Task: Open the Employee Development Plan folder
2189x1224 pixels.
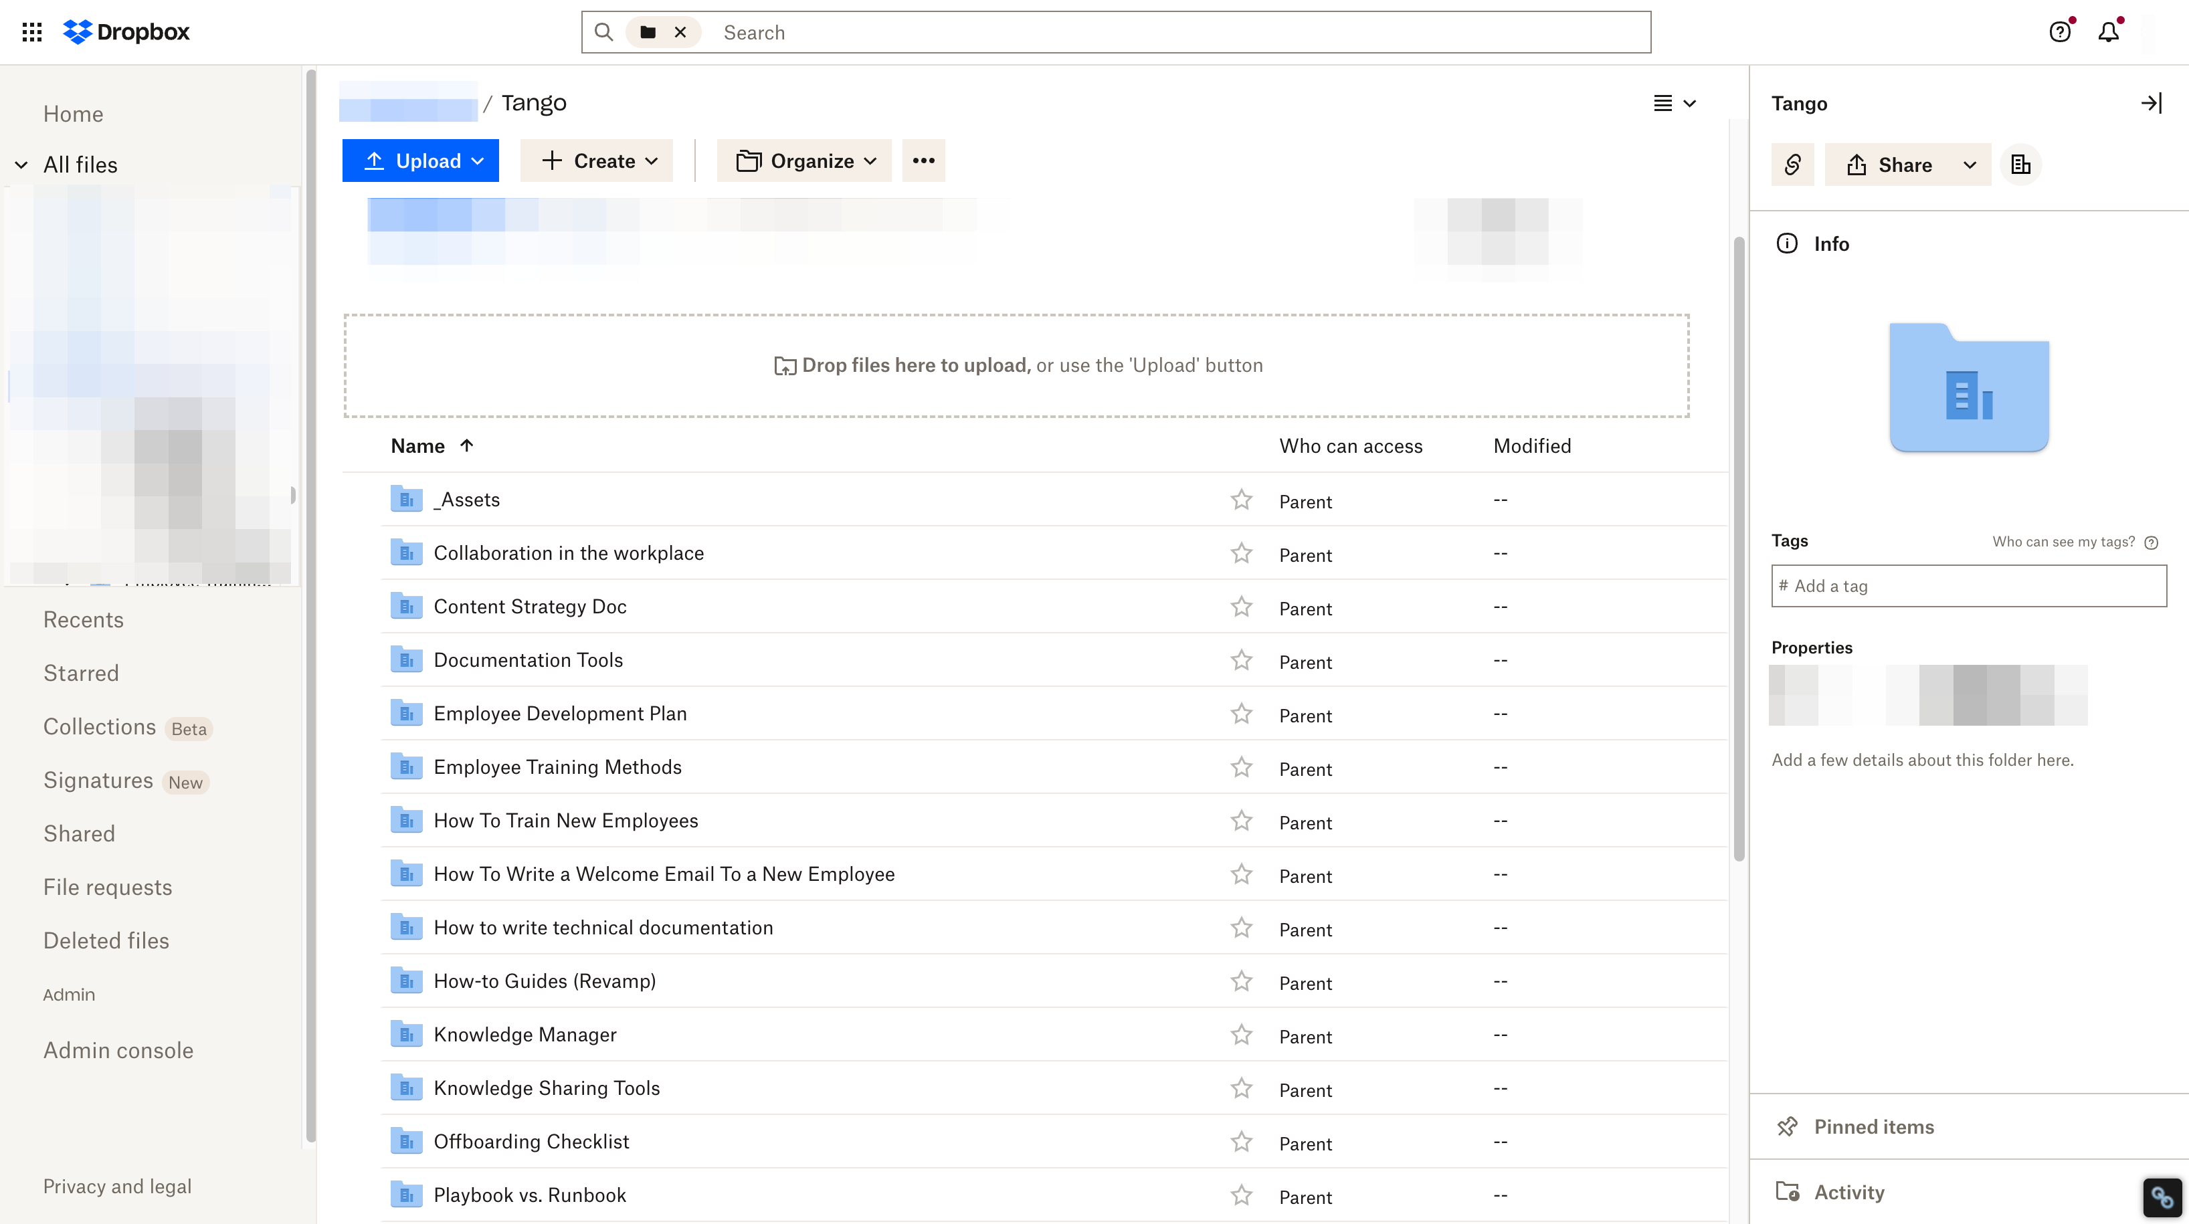Action: point(560,714)
